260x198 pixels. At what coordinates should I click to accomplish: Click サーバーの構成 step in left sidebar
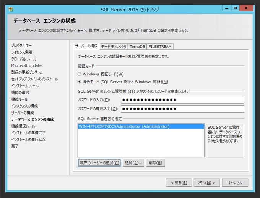click(23, 113)
